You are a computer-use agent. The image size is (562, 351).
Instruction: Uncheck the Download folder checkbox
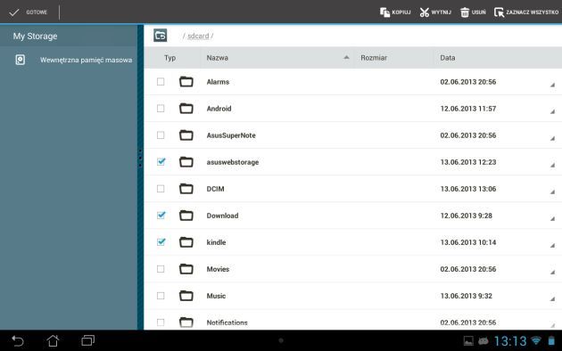(161, 215)
